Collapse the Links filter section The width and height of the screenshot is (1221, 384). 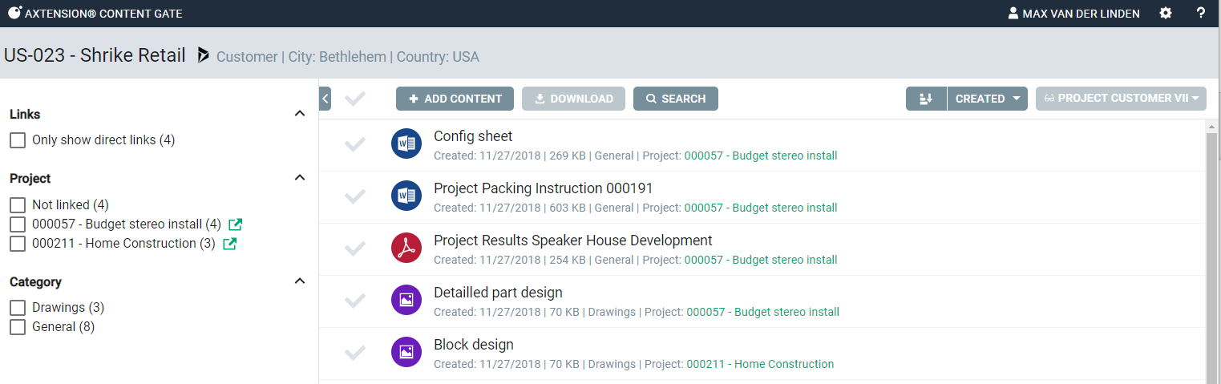300,114
